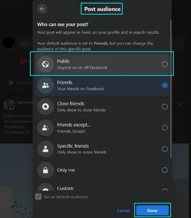
Task: Select the Specific friends radio button
Action: 165,149
